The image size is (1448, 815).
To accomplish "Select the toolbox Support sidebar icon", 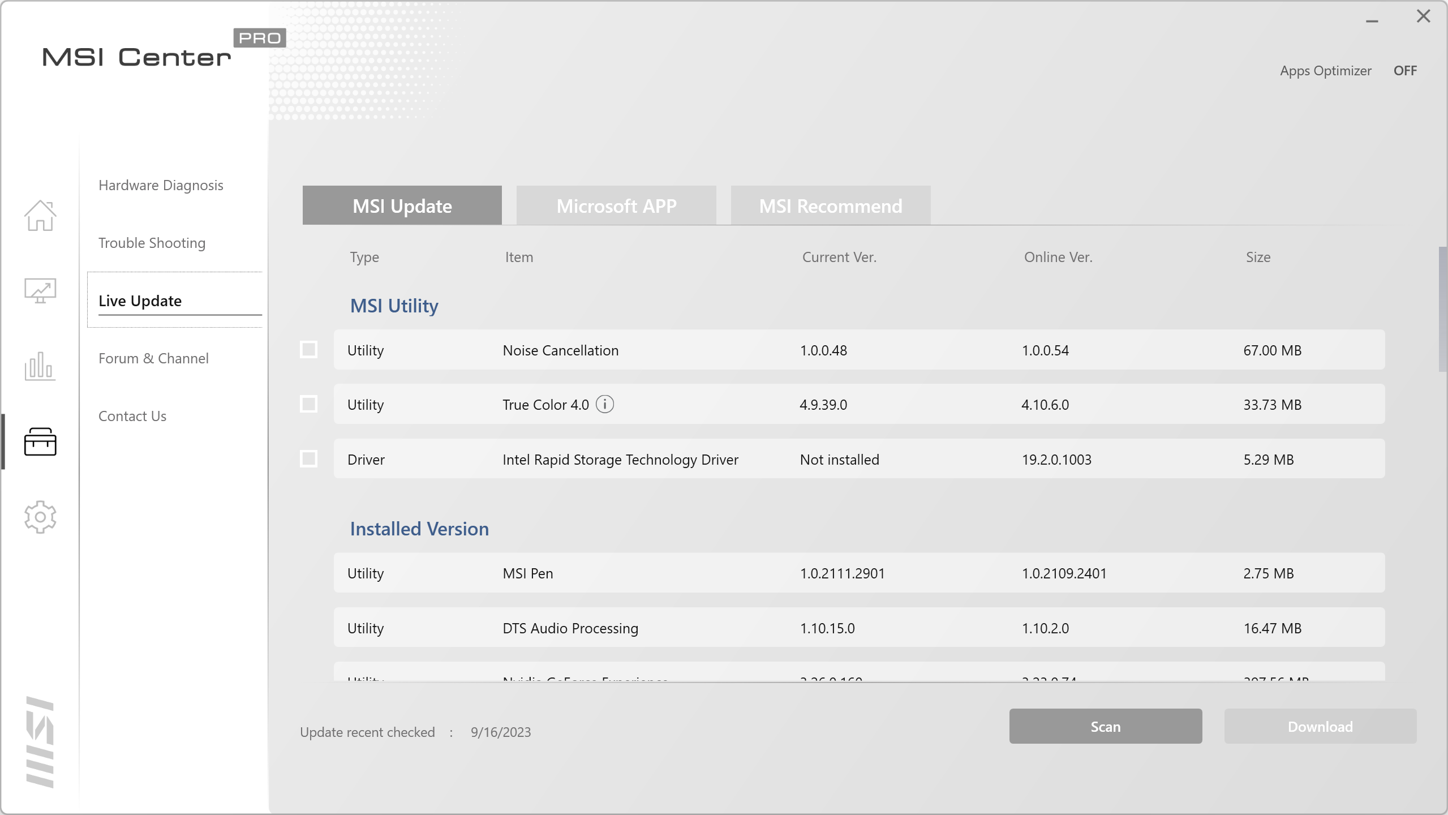I will [40, 441].
